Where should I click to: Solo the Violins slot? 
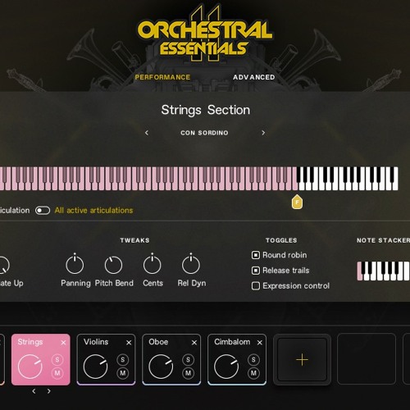point(123,359)
